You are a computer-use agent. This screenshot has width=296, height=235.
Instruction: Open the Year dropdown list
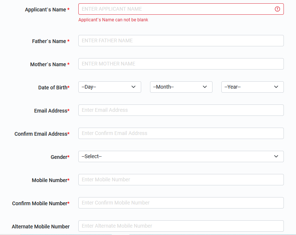click(x=252, y=87)
